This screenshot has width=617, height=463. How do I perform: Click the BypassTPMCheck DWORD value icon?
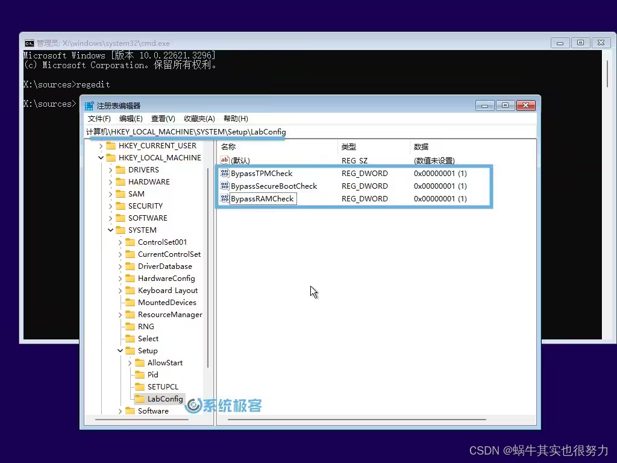(x=225, y=173)
